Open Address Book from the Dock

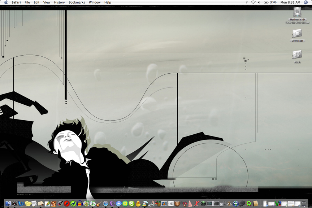click(x=255, y=204)
